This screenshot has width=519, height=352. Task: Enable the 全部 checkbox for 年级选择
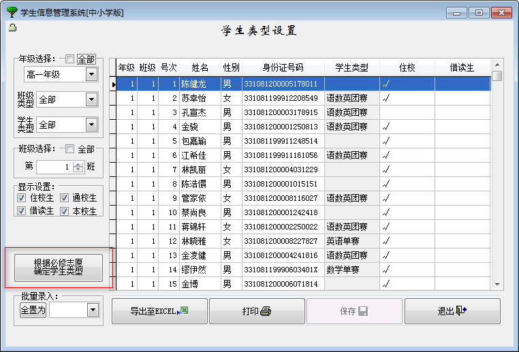point(69,59)
